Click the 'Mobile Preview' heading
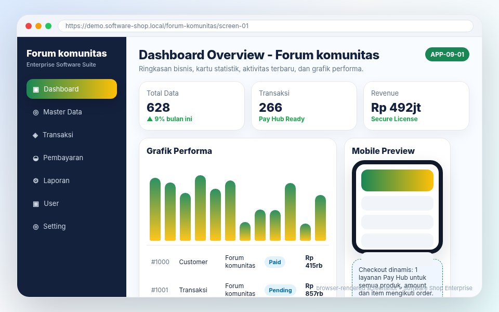This screenshot has width=499, height=312. pyautogui.click(x=383, y=151)
